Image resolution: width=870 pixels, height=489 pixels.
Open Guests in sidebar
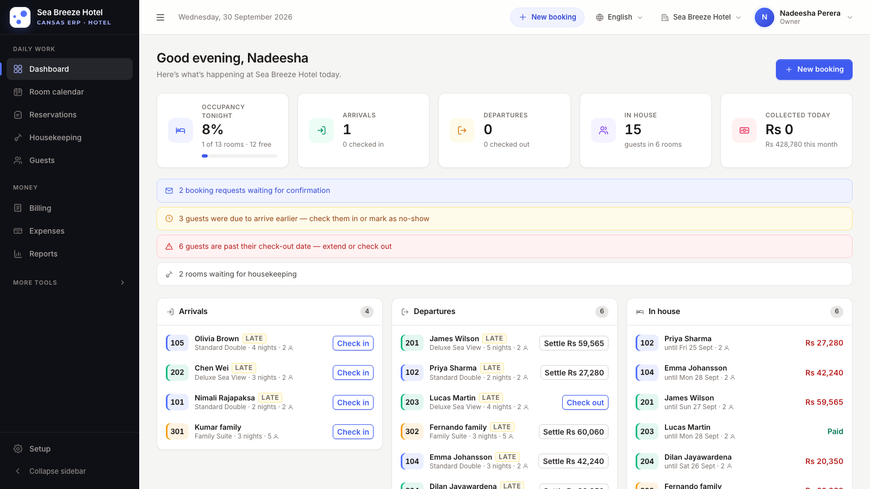click(x=70, y=160)
